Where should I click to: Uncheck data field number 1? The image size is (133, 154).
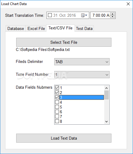coord(57,88)
